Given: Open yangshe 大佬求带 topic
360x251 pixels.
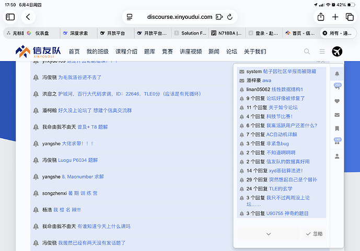Looking at the screenshot, I should point(77,144).
